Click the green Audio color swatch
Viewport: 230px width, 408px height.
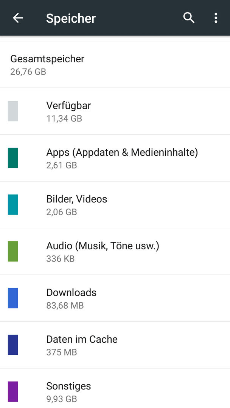13,251
